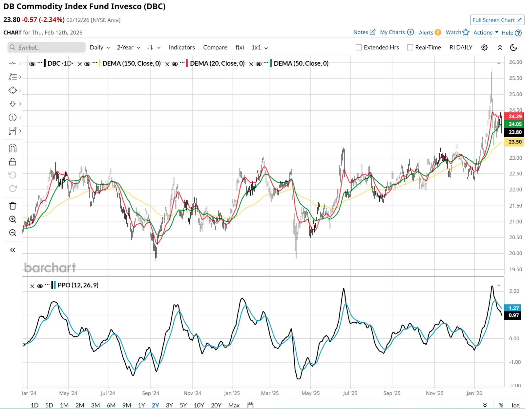The image size is (525, 409).
Task: Open the Indicators menu
Action: pyautogui.click(x=182, y=47)
